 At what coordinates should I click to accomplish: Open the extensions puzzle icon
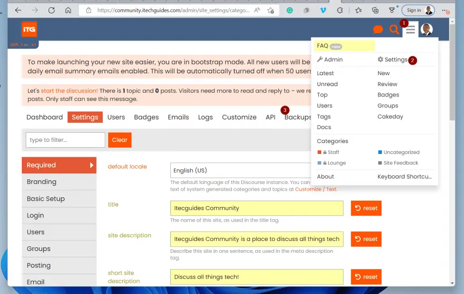point(340,10)
